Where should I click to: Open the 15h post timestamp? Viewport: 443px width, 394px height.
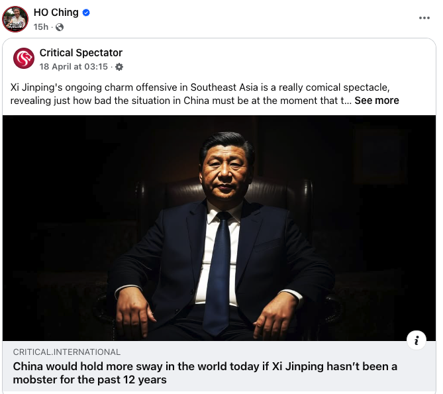41,27
